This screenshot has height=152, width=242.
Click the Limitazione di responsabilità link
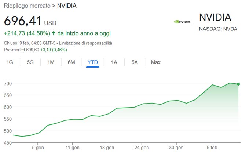coord(88,43)
